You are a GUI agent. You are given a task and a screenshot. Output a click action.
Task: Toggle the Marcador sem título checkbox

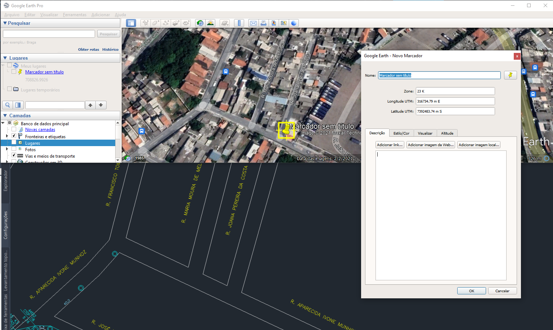[14, 72]
